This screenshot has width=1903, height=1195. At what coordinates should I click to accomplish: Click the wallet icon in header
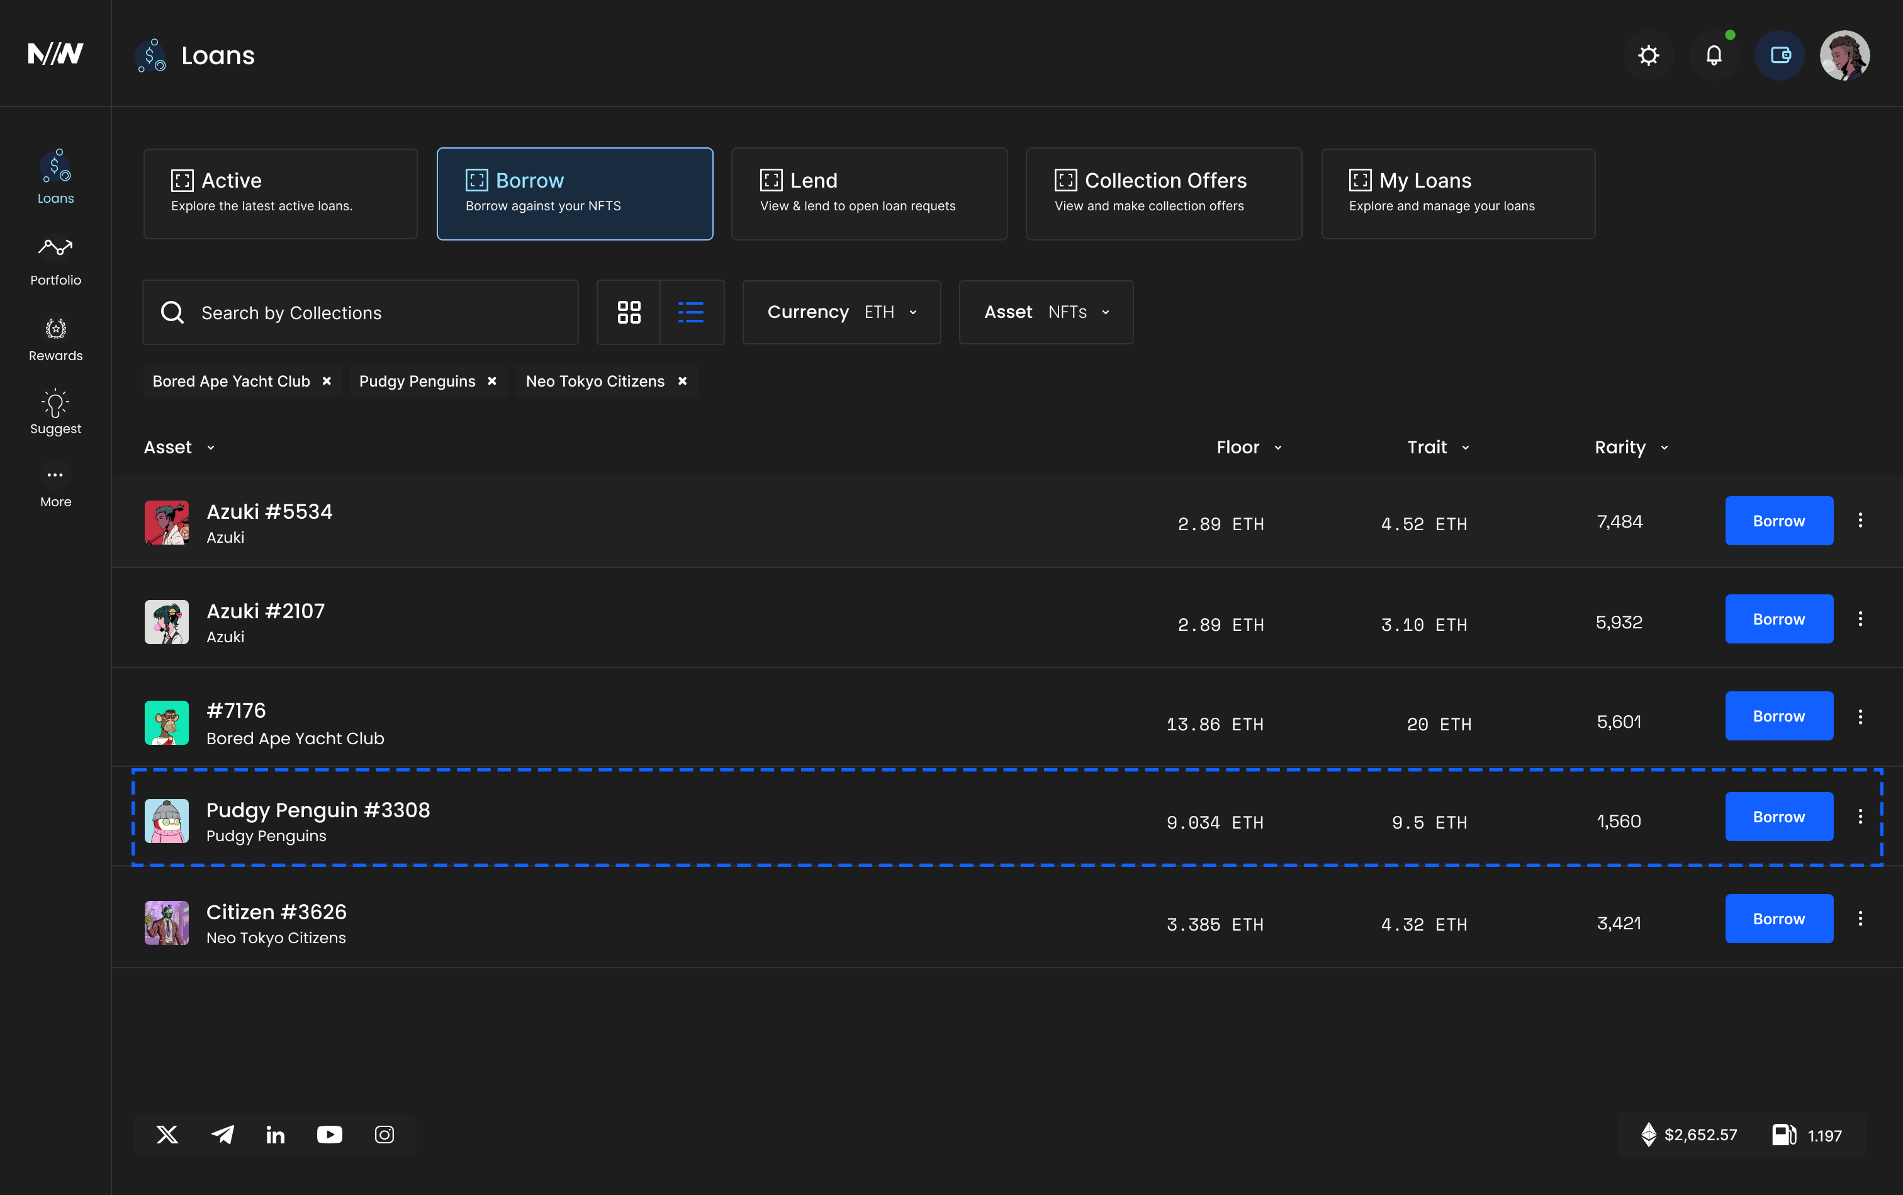click(x=1779, y=55)
